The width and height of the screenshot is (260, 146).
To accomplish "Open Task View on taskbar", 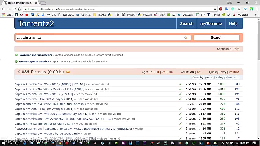I will [x=17, y=143].
